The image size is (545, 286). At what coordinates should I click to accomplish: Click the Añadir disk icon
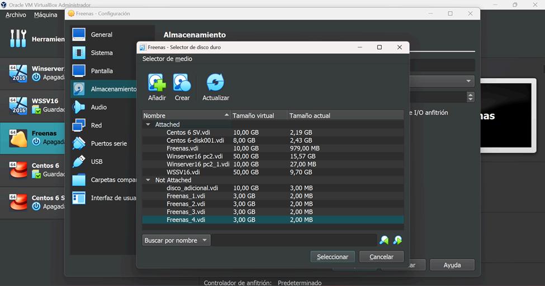tap(157, 83)
